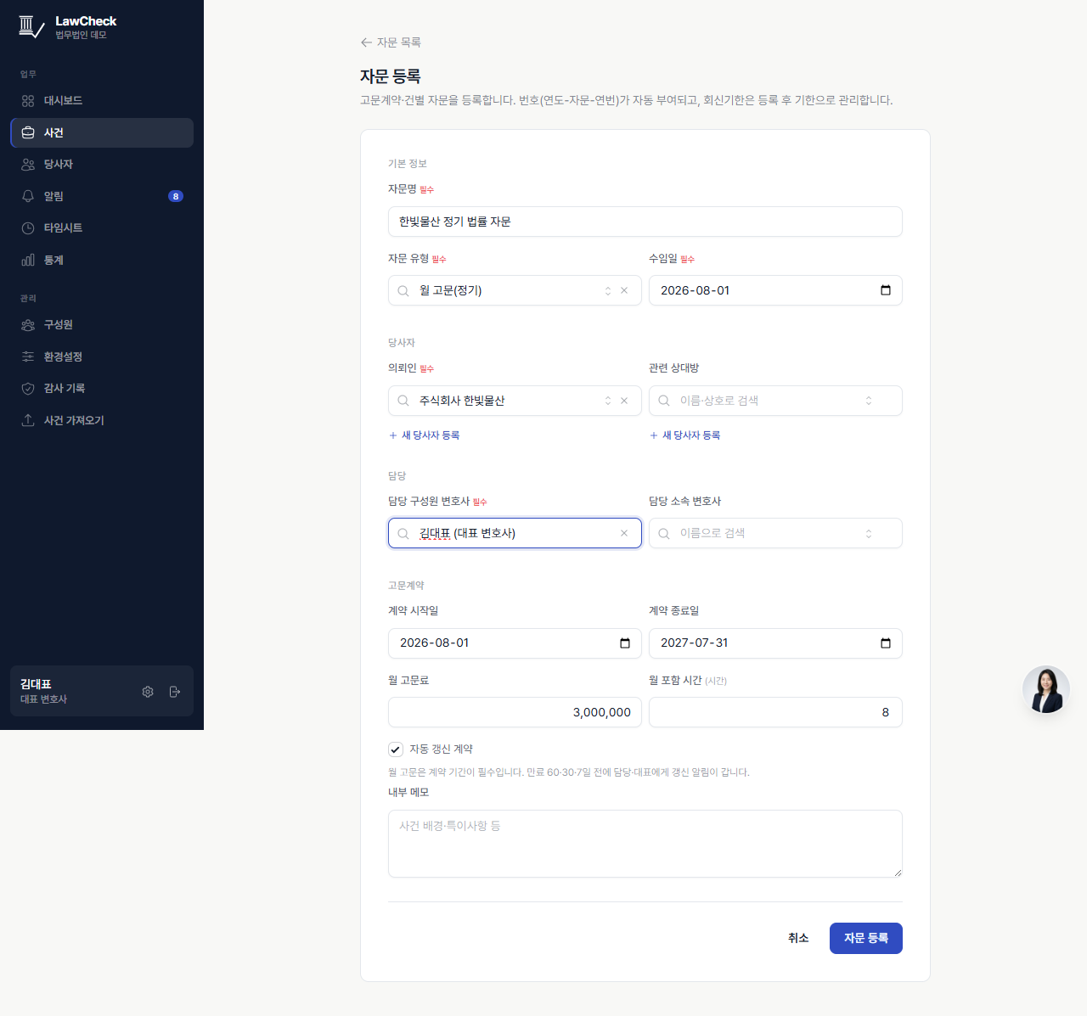Click 새 당사자 등록 under 의뢰인
The image size is (1087, 1016).
(424, 435)
